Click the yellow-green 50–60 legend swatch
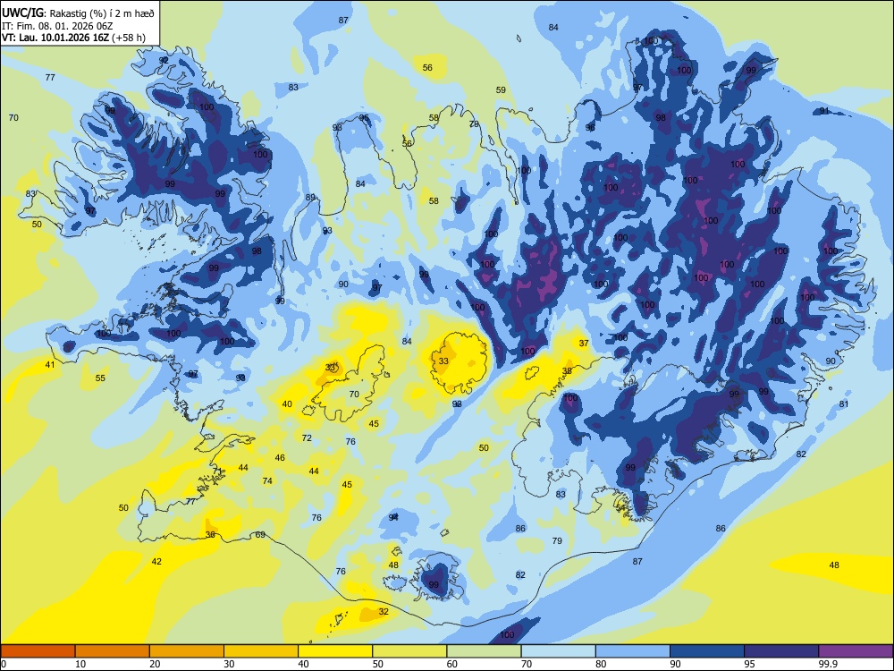The image size is (894, 671). (x=409, y=651)
